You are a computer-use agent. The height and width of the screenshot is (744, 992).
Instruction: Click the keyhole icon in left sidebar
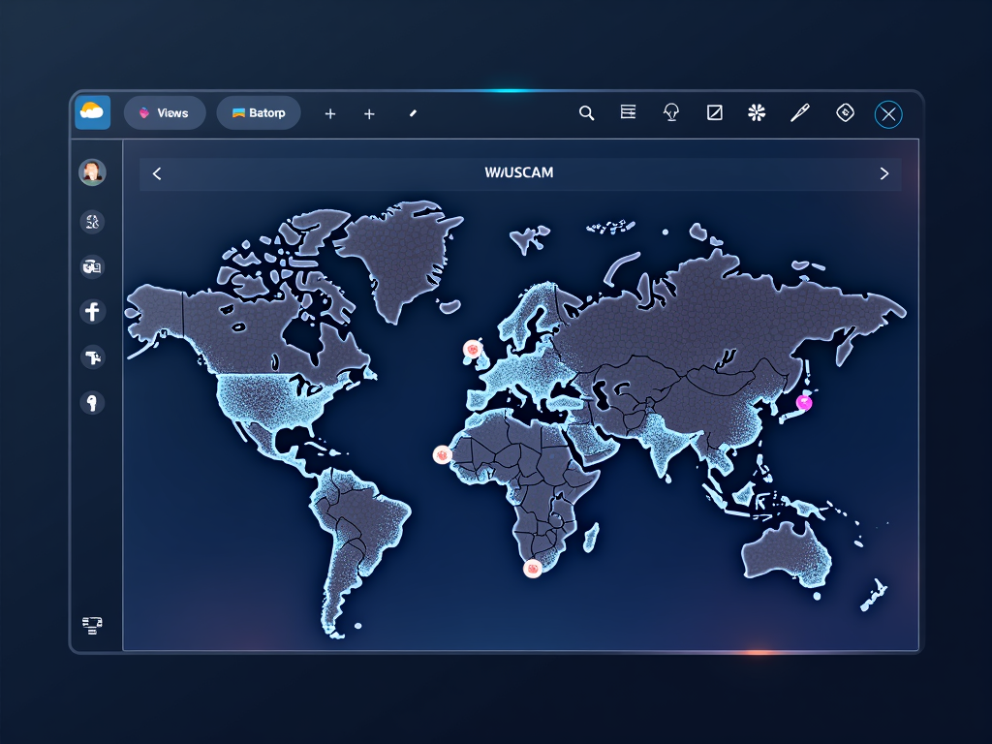point(92,403)
